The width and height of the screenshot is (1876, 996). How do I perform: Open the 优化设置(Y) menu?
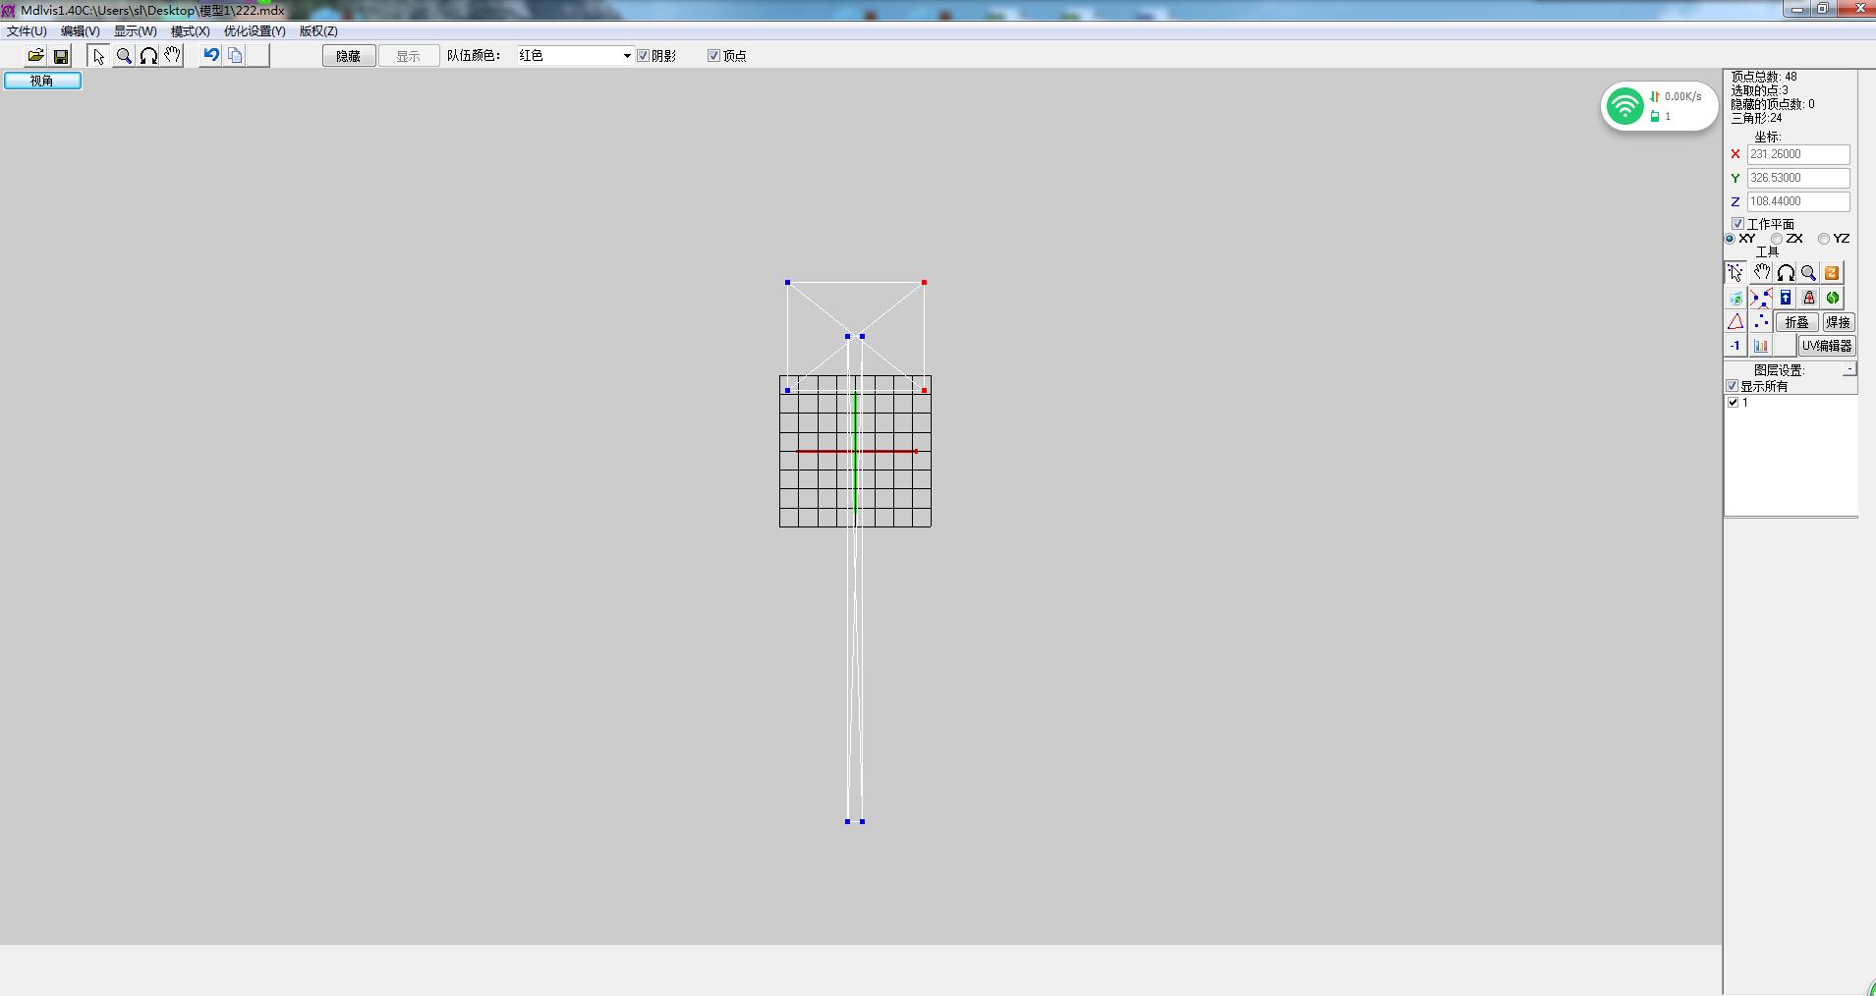tap(255, 31)
